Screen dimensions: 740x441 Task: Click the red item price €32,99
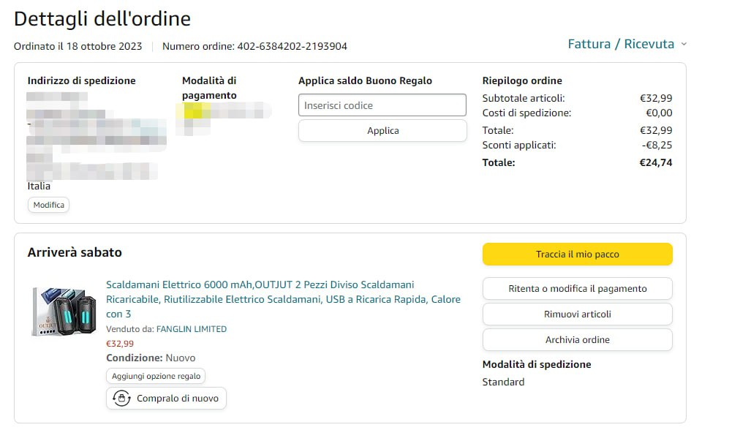click(120, 344)
